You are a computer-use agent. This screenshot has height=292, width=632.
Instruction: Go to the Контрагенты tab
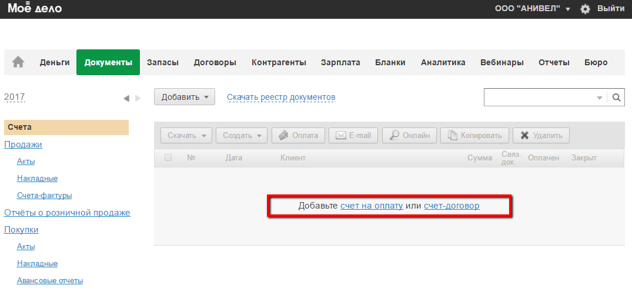[x=279, y=62]
